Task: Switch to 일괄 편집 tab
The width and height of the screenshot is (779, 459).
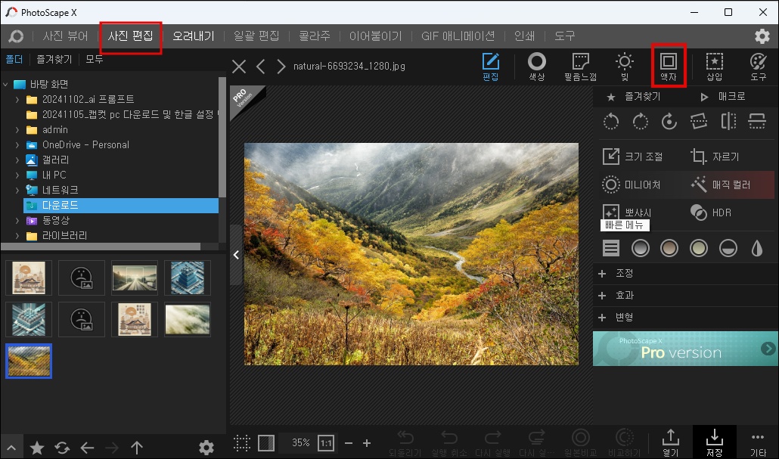Action: tap(256, 36)
